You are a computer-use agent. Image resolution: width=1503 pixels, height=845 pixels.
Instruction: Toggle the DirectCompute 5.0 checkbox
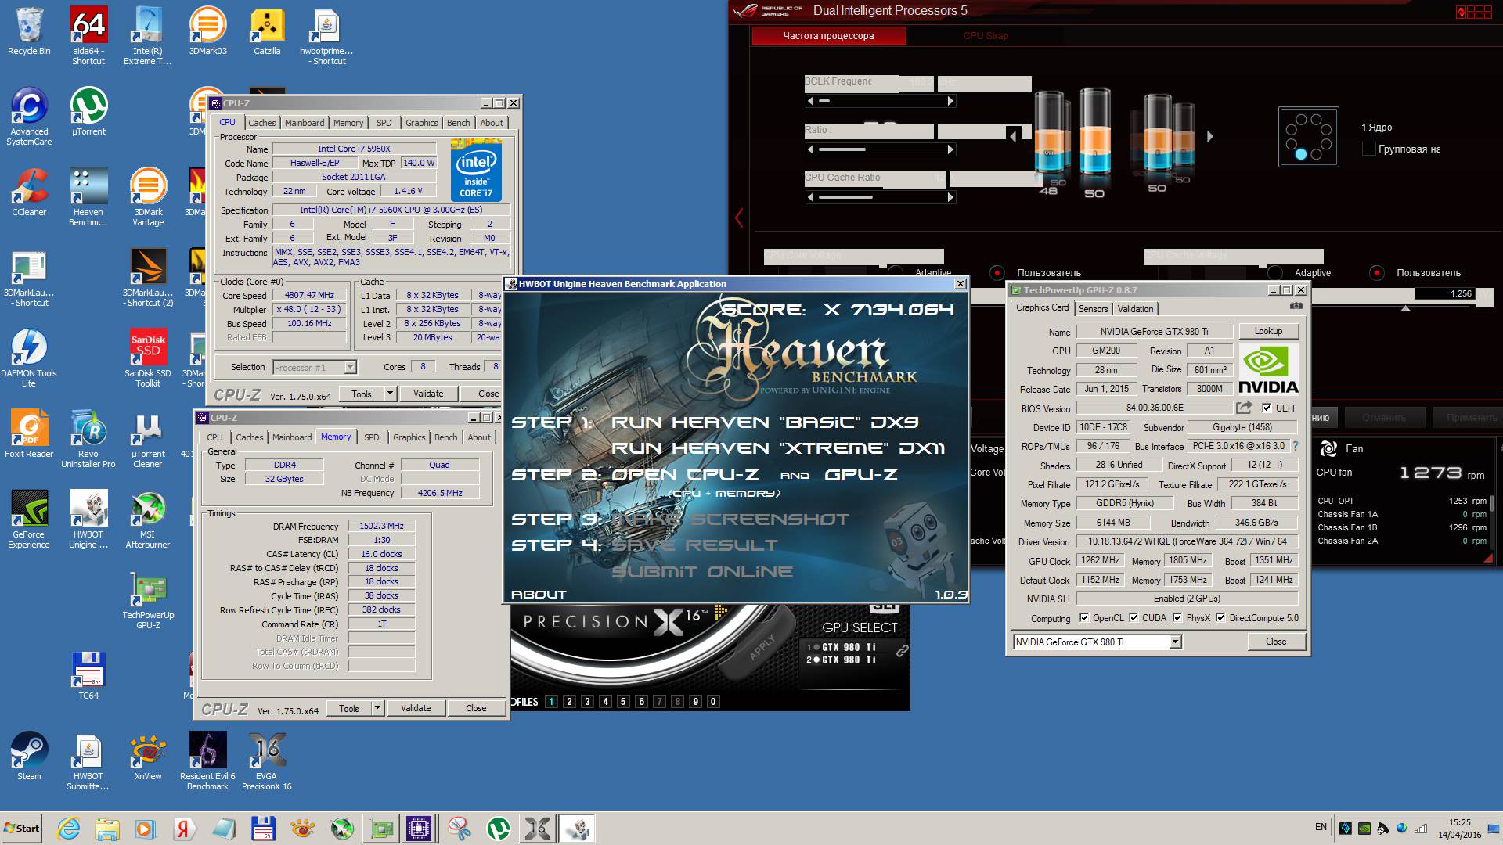pyautogui.click(x=1220, y=618)
